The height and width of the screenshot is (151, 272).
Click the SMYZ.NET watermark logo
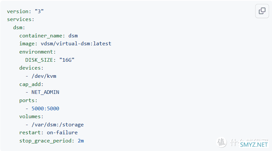tap(254, 144)
